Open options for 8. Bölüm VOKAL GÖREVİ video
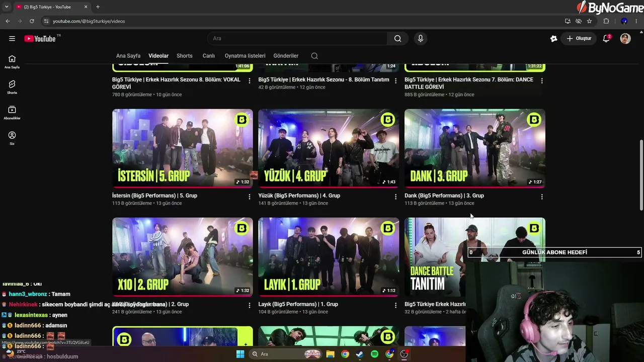This screenshot has height=362, width=644. click(249, 80)
